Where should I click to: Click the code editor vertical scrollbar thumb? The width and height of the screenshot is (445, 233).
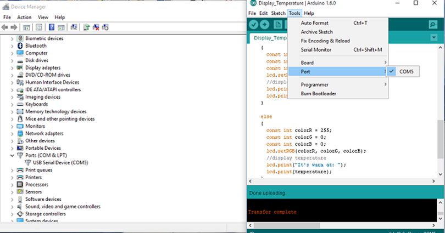click(x=440, y=139)
